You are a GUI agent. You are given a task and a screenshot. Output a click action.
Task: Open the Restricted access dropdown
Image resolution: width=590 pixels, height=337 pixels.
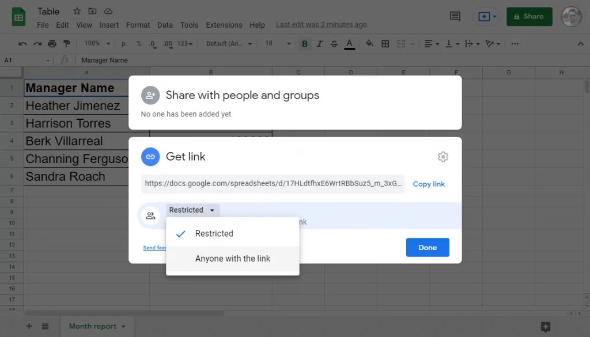coord(192,210)
